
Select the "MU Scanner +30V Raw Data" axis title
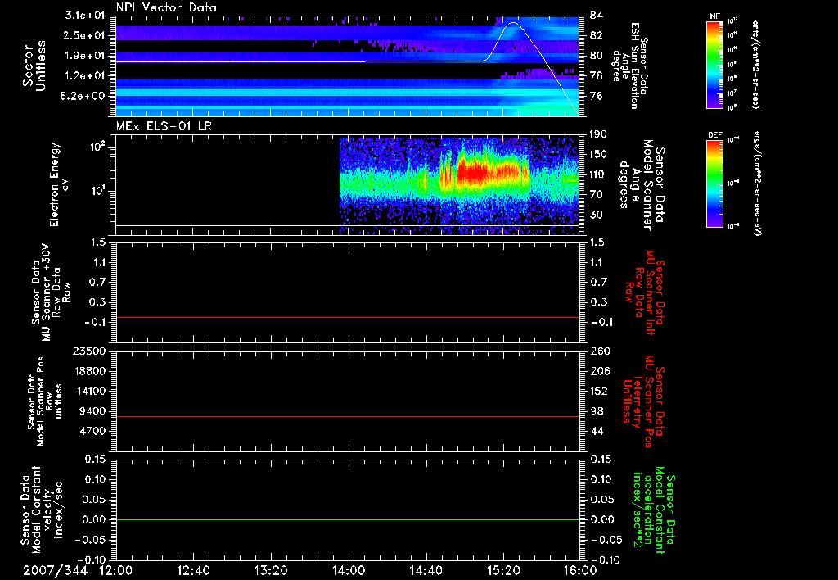coord(52,292)
